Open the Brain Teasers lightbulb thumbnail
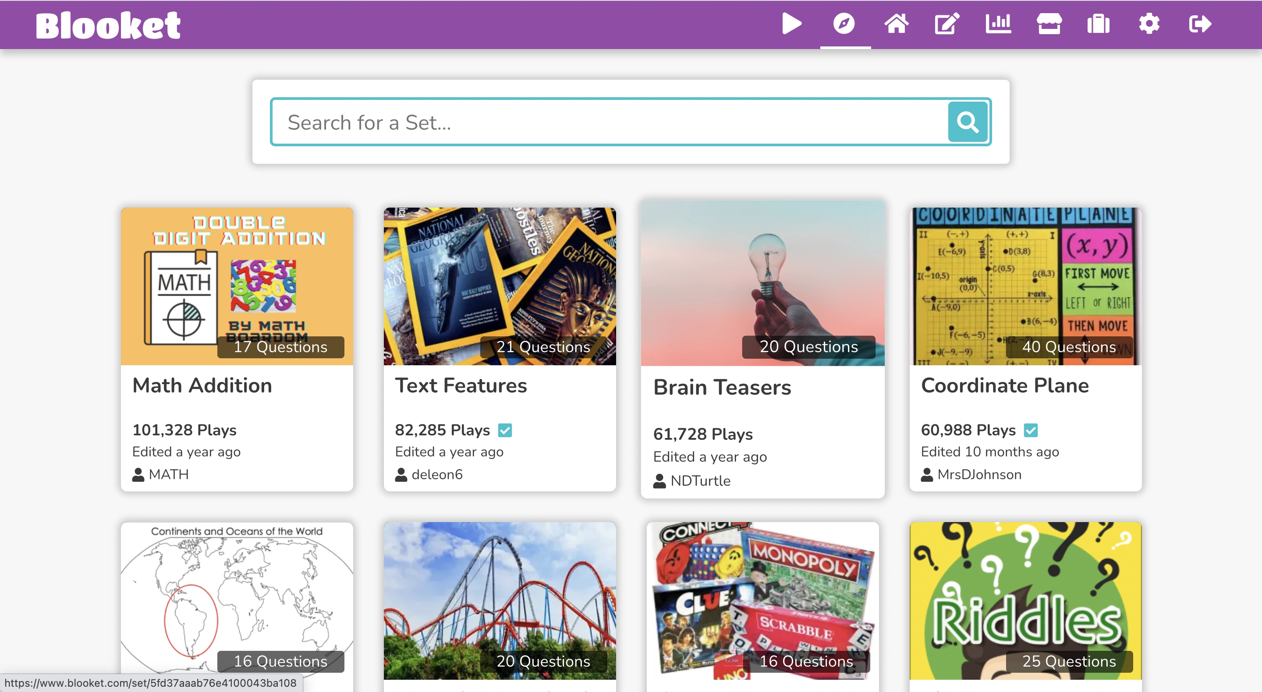 762,283
